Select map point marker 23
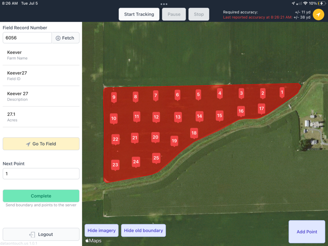Viewport: 328px width, 246px height. [115, 165]
